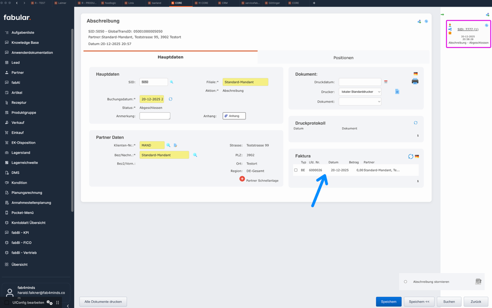Click the printer icon in Dokument panel

point(415,82)
